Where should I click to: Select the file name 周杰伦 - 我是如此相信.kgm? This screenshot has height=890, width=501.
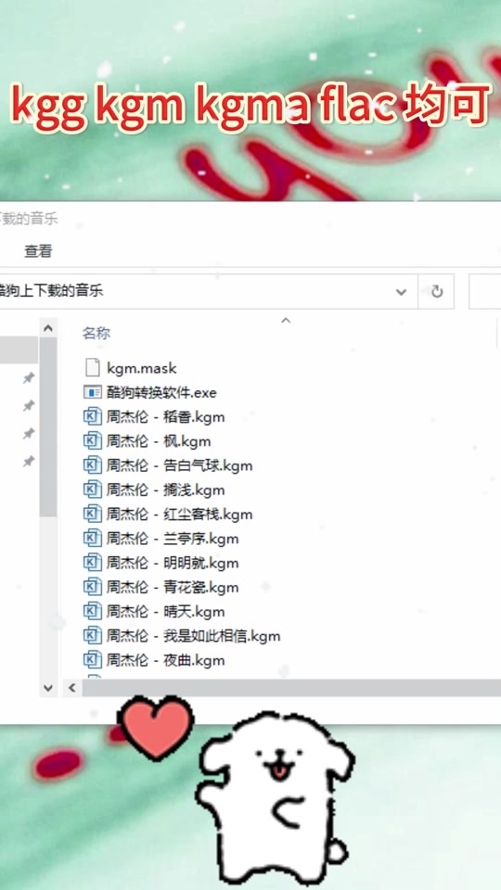pyautogui.click(x=193, y=636)
